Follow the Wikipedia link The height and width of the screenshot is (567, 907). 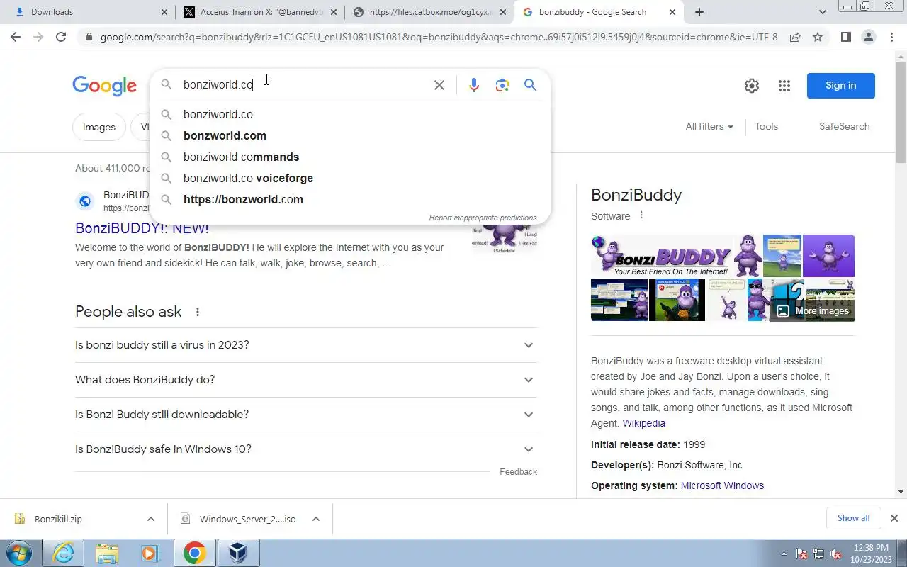click(643, 423)
